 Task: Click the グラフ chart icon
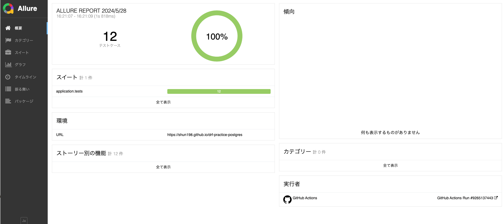click(x=8, y=64)
